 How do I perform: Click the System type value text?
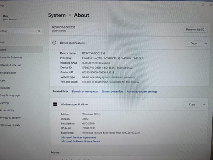pyautogui.click(x=109, y=77)
